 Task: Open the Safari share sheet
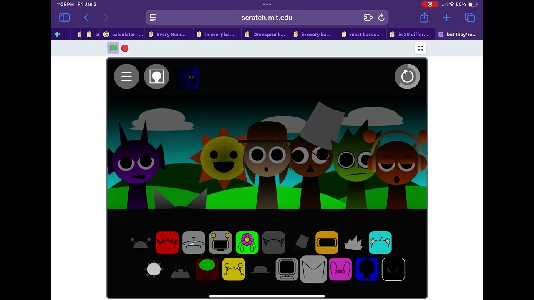[x=424, y=17]
